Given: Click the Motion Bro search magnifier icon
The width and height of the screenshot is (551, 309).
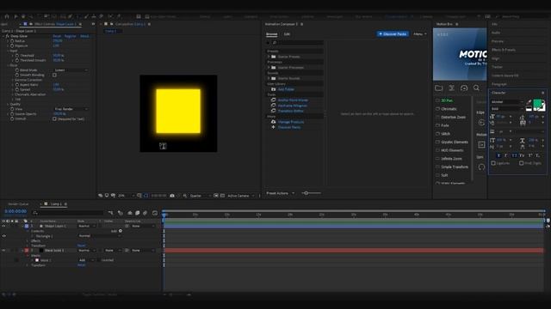Looking at the screenshot, I should click(x=476, y=88).
